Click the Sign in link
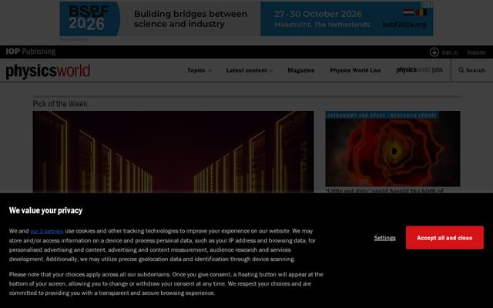This screenshot has width=493, height=308. click(450, 52)
